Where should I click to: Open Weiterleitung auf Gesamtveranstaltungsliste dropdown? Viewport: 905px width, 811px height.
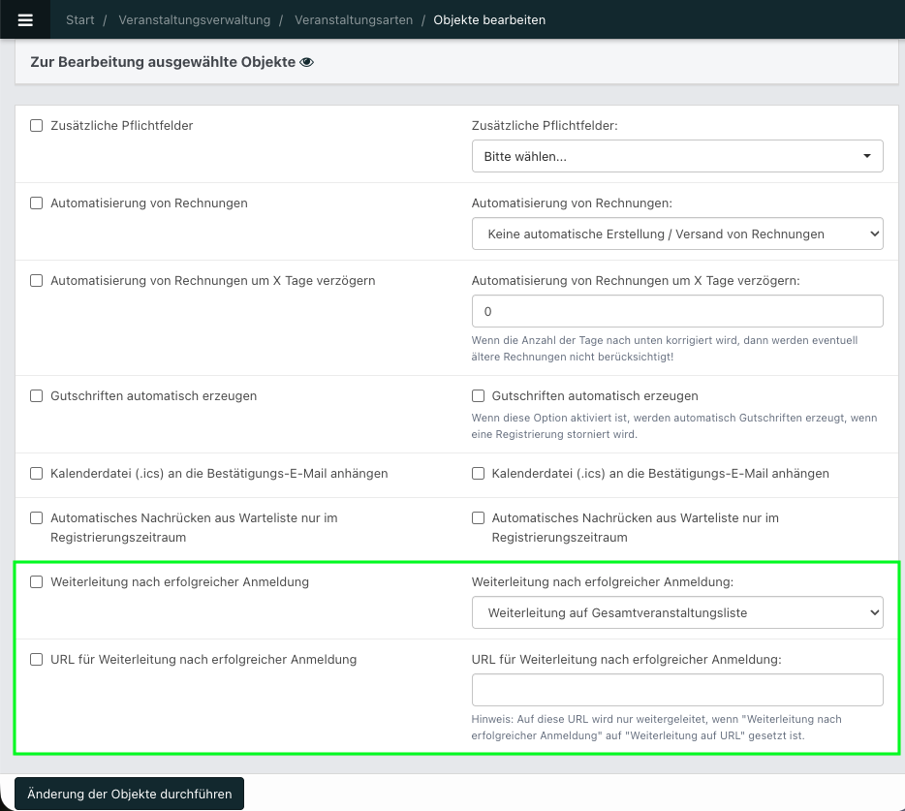(677, 612)
